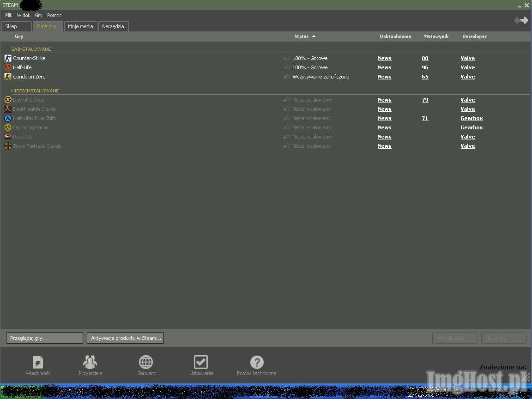This screenshot has width=532, height=399.
Task: Open the Serwery globe icon
Action: 146,362
